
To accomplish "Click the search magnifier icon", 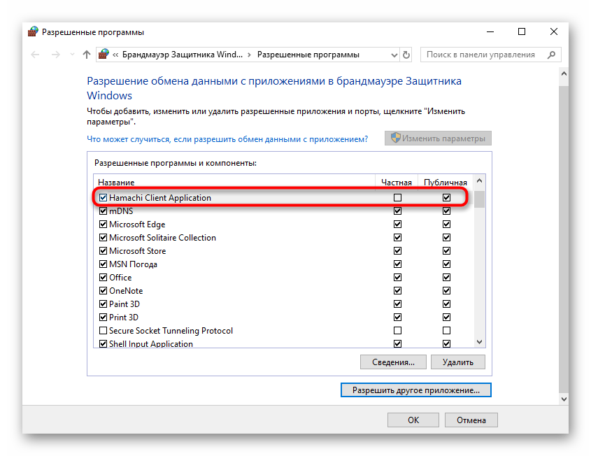I will click(x=550, y=55).
